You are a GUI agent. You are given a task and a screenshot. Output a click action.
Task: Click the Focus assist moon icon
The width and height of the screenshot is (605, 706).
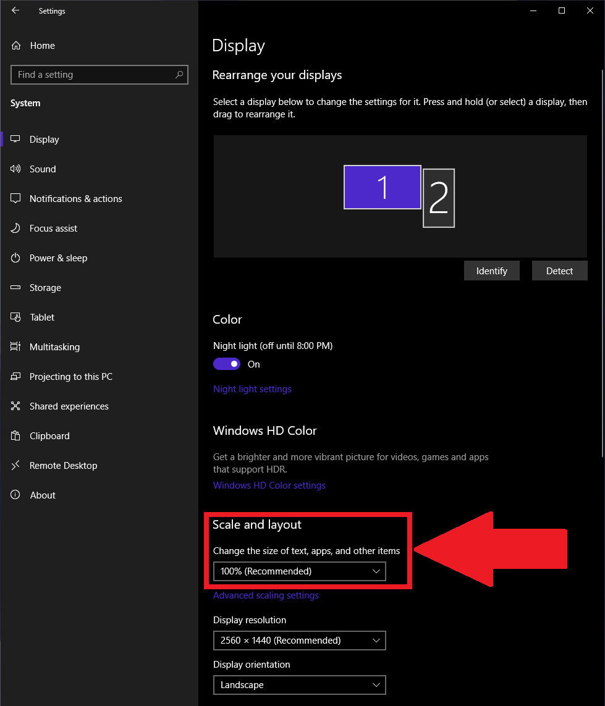(x=15, y=229)
